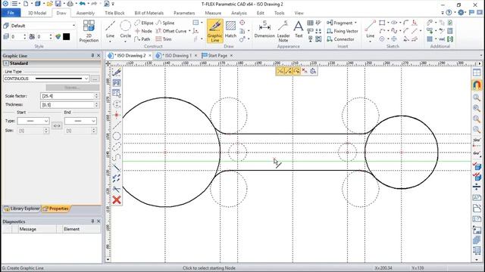Image resolution: width=485 pixels, height=272 pixels.
Task: Expand the Fragment dropdown arrow
Action: [x=355, y=23]
